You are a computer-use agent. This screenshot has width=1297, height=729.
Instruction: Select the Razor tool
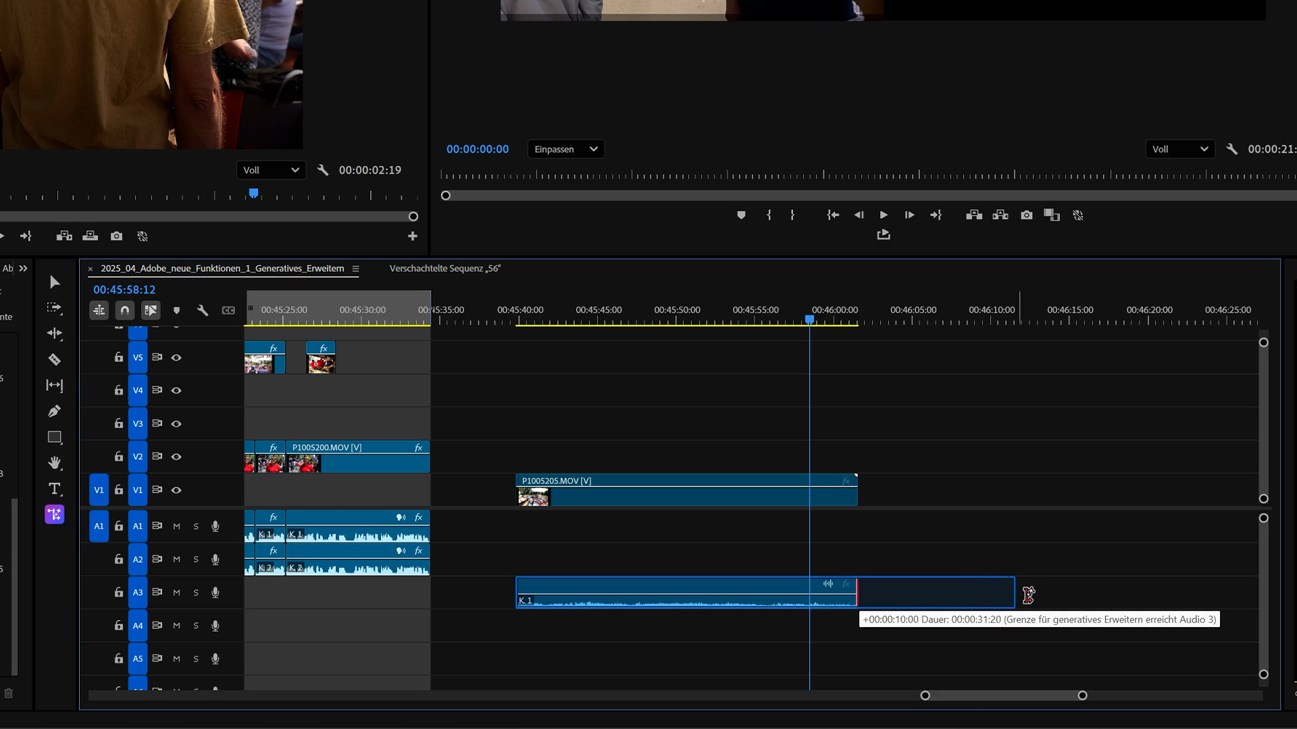point(55,360)
